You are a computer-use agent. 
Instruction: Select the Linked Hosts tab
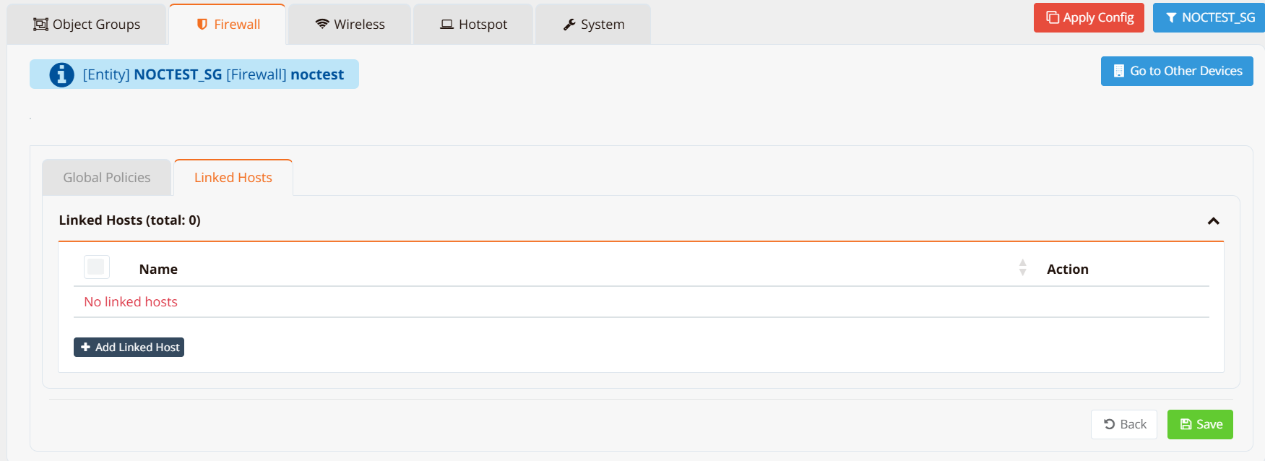pos(233,178)
